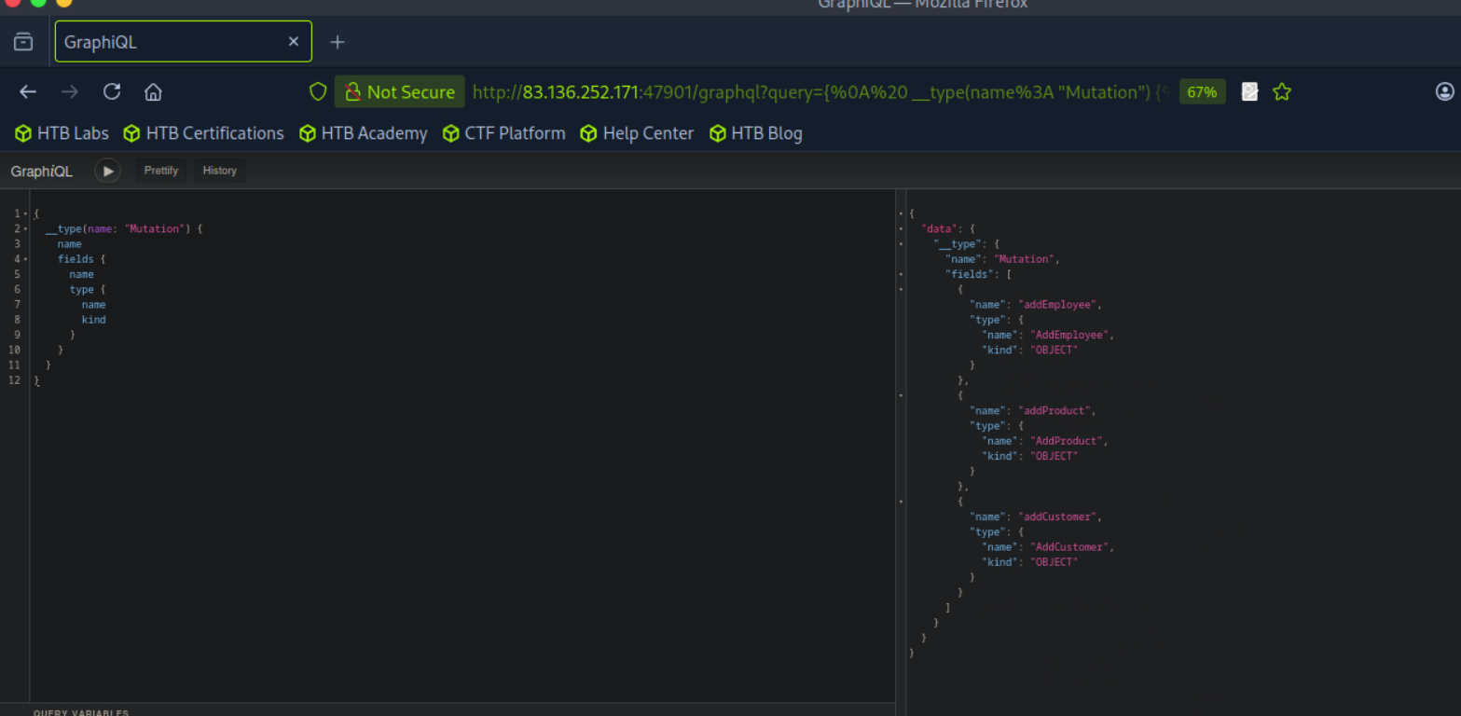Reset zoom via the 67% indicator
The image size is (1461, 716).
coord(1202,91)
